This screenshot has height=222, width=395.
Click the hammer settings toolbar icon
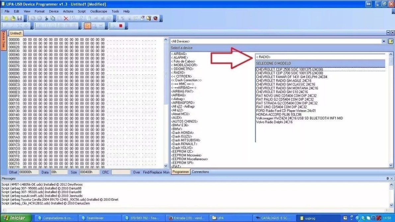click(149, 18)
